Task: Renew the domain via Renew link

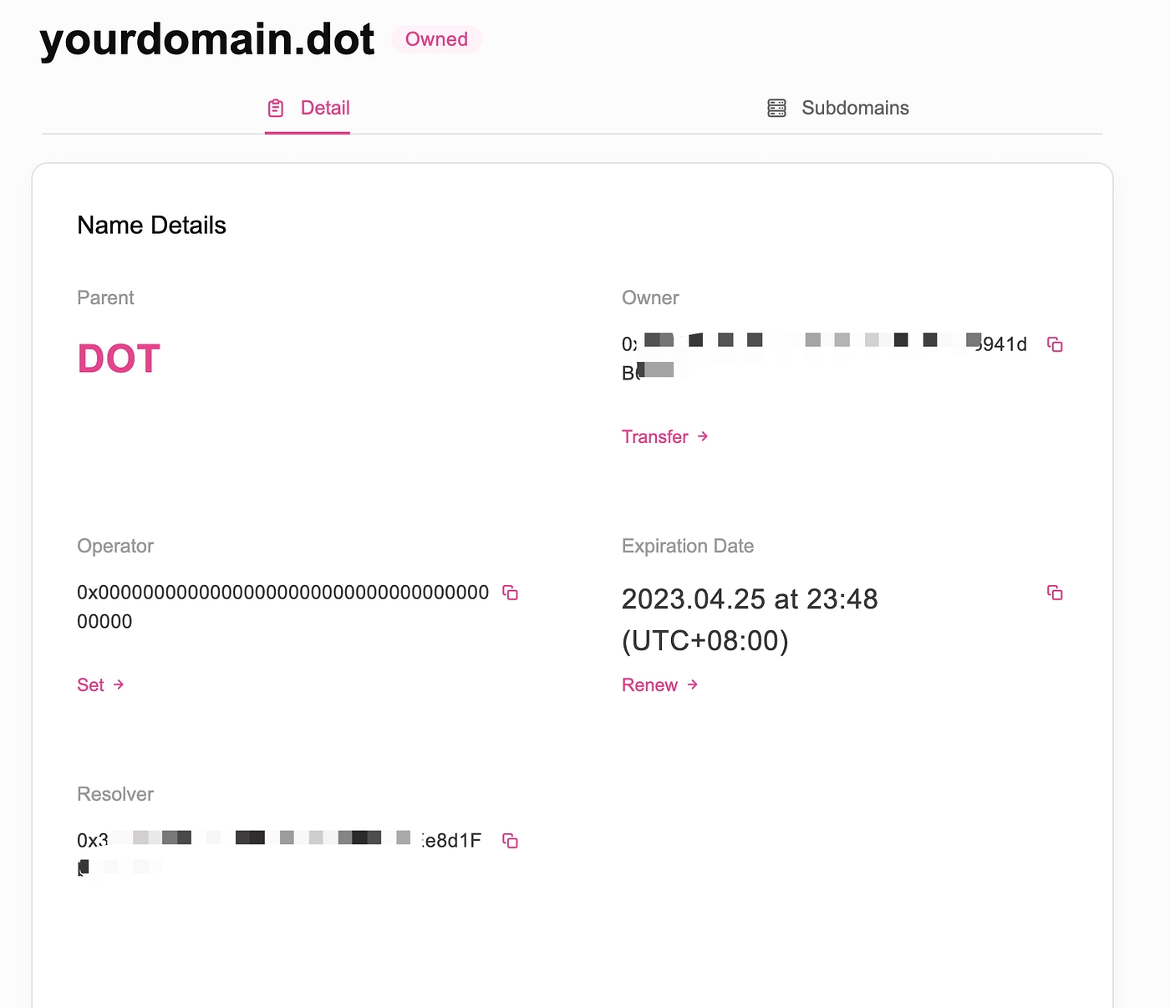Action: 649,685
